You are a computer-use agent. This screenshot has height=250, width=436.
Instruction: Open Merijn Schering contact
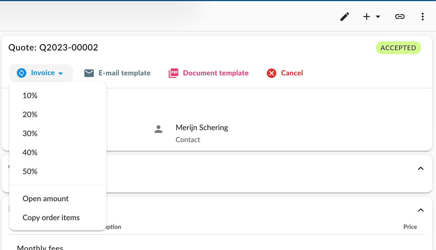tap(202, 128)
